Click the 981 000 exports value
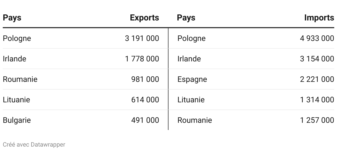This screenshot has height=151, width=337. [145, 79]
